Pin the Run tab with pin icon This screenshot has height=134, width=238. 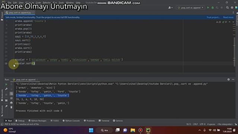tap(6, 106)
